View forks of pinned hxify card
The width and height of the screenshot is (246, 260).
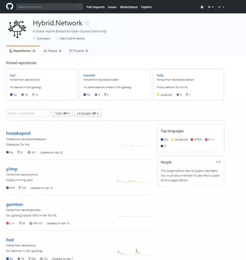188,95
